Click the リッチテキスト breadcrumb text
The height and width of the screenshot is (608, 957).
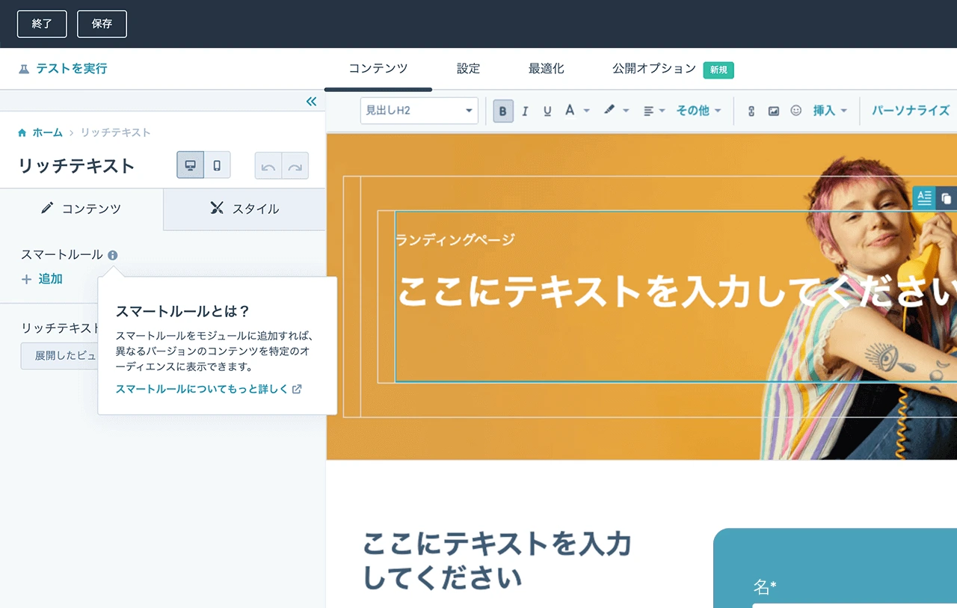tap(115, 132)
